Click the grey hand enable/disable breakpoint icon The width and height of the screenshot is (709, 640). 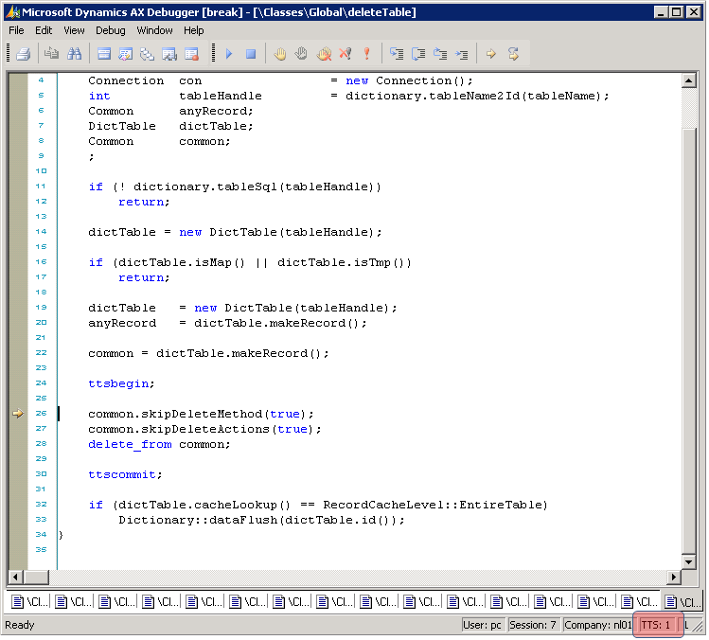coord(301,54)
